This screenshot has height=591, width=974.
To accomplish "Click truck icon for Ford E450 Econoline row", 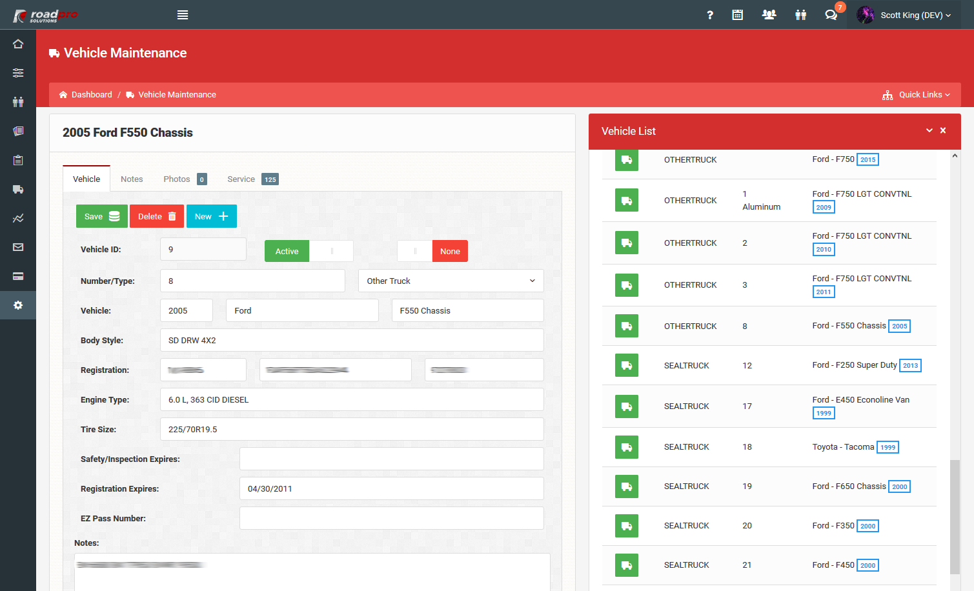I will pyautogui.click(x=627, y=406).
